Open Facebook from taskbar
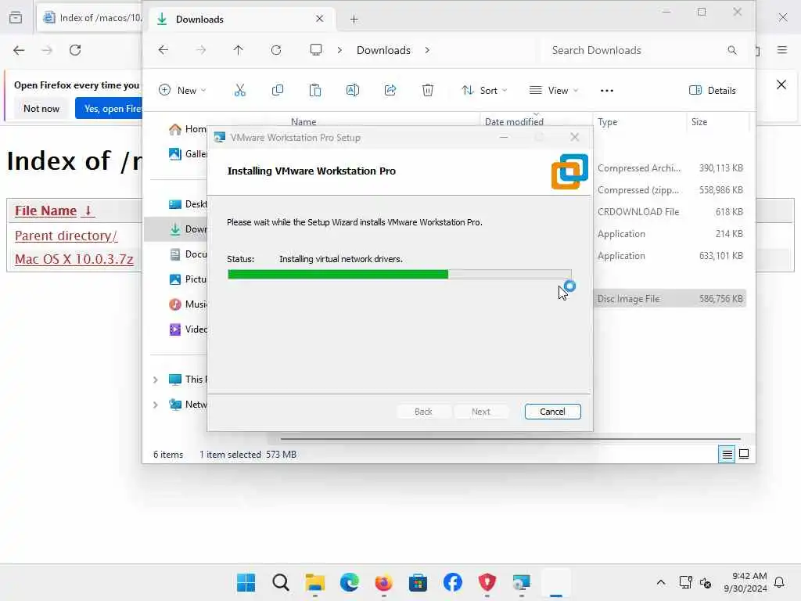Image resolution: width=801 pixels, height=601 pixels. pyautogui.click(x=453, y=582)
